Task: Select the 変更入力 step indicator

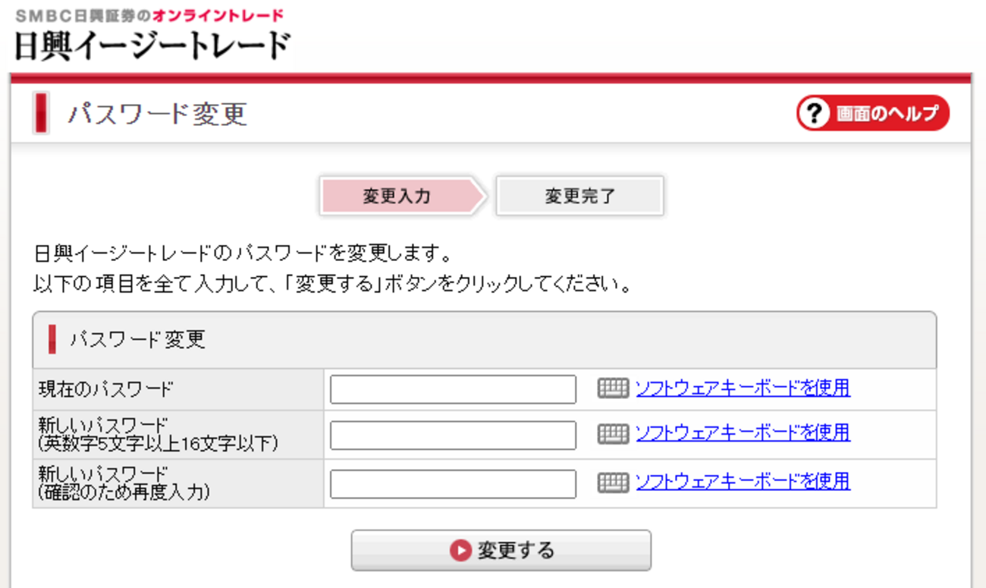Action: point(394,195)
